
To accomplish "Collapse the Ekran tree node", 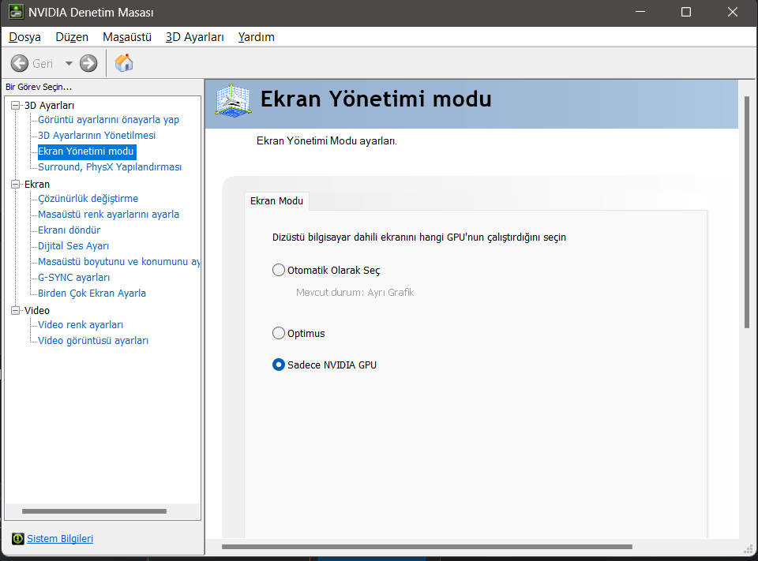I will point(15,184).
